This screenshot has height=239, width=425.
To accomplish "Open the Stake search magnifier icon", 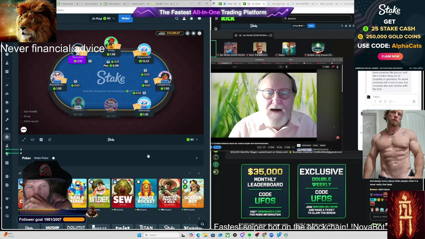I will click(x=177, y=19).
